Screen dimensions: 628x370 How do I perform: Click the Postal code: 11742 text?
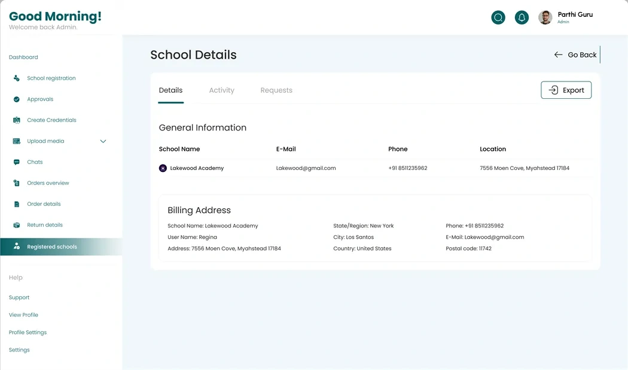click(x=468, y=248)
